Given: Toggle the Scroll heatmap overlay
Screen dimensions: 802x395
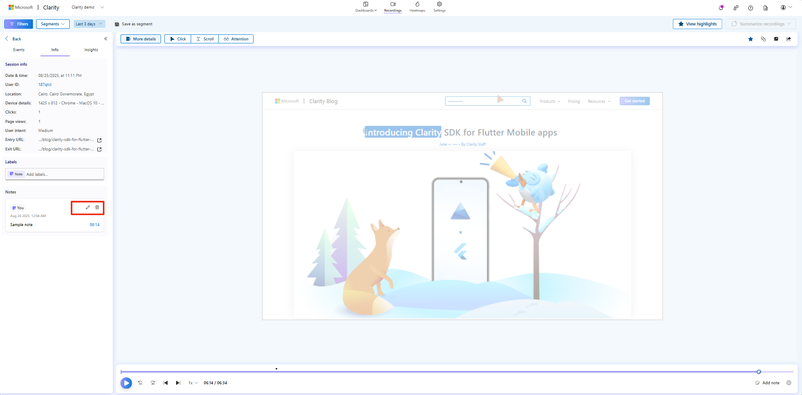Looking at the screenshot, I should (x=205, y=39).
